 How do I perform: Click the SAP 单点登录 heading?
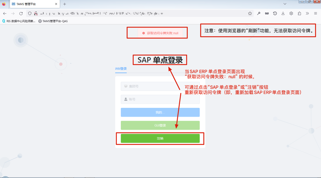(x=160, y=60)
